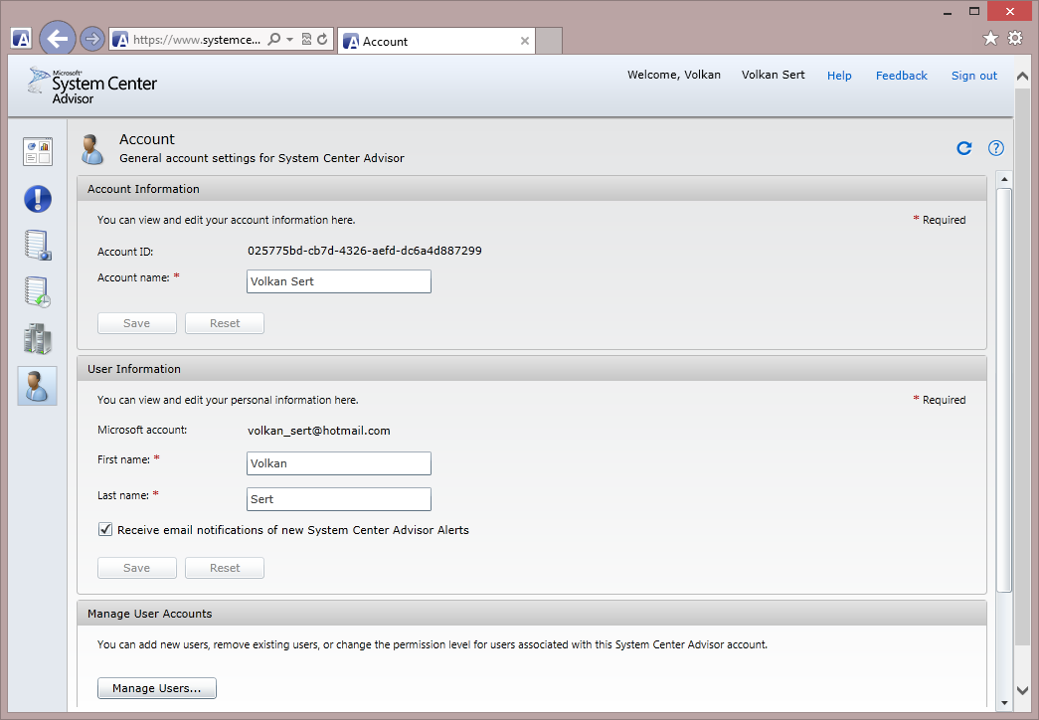
Task: Click the Advisor icon left of back button
Action: (21, 39)
